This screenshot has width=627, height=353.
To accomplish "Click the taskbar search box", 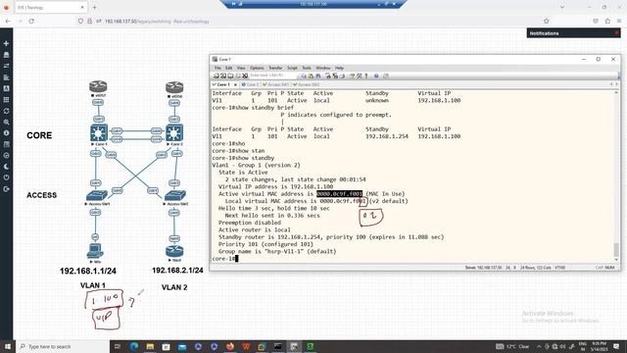I will click(x=63, y=346).
